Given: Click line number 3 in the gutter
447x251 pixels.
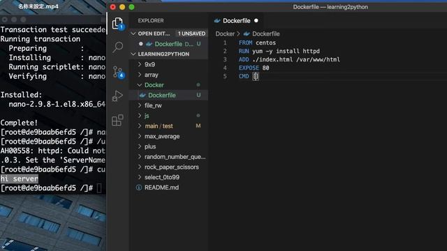Looking at the screenshot, I should pyautogui.click(x=225, y=59).
